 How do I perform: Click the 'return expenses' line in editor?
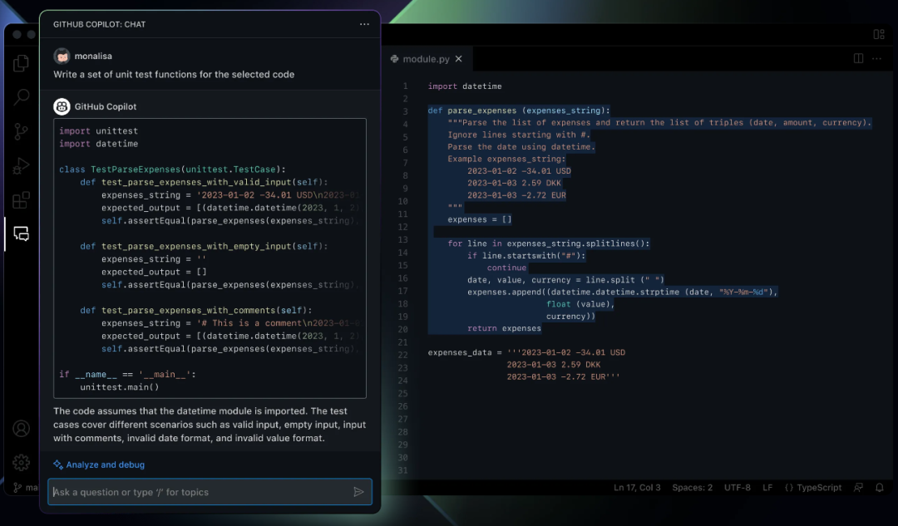(504, 328)
